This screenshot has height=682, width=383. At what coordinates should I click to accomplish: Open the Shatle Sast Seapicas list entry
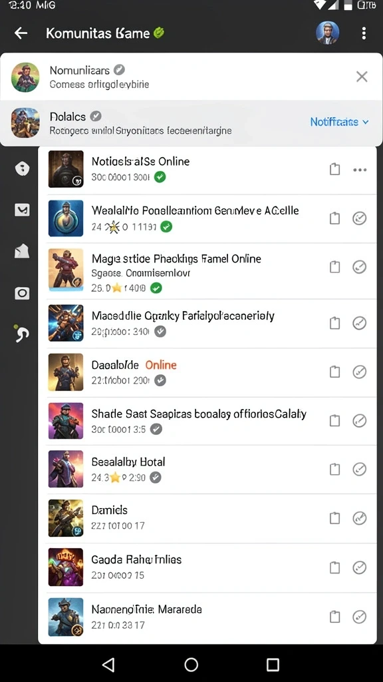[211, 421]
